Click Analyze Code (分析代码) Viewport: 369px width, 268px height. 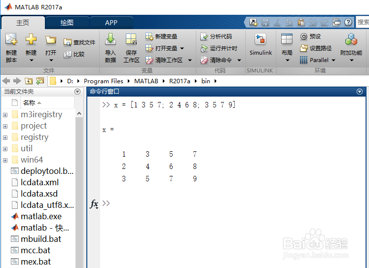point(216,36)
